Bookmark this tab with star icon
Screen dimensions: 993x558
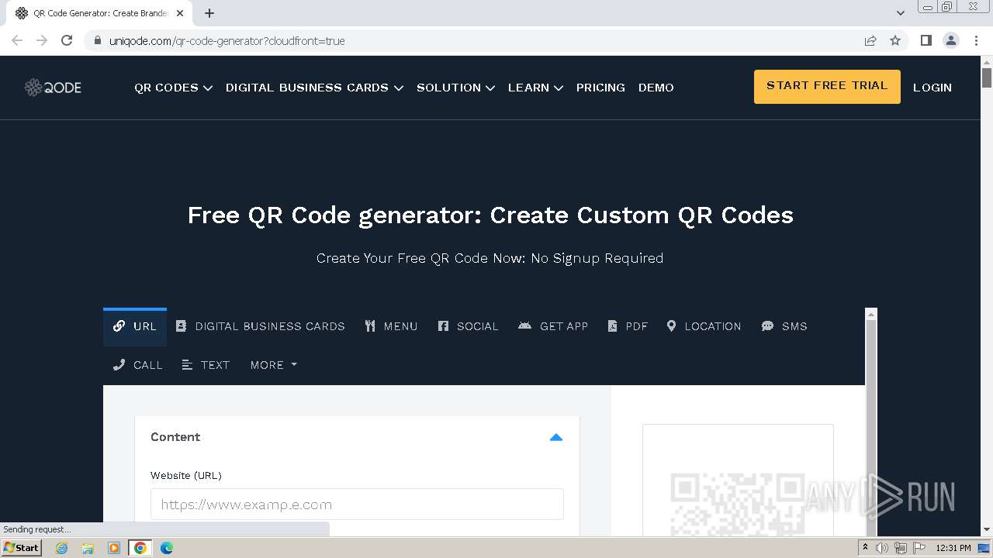coord(895,40)
